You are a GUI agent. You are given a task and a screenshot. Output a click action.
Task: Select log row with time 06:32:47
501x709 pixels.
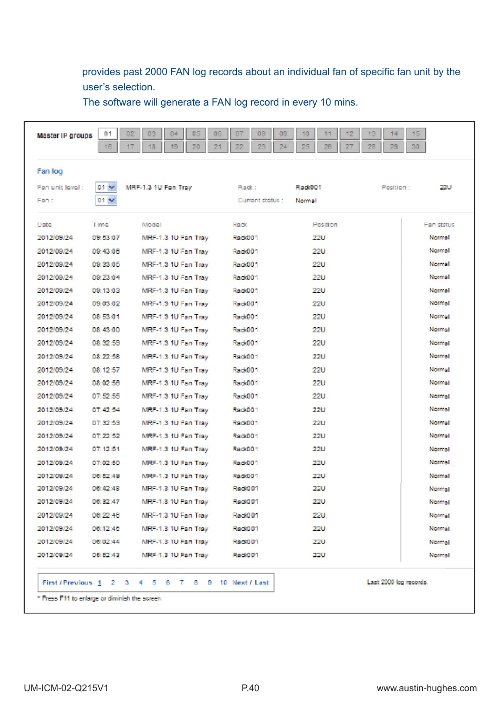[245, 502]
